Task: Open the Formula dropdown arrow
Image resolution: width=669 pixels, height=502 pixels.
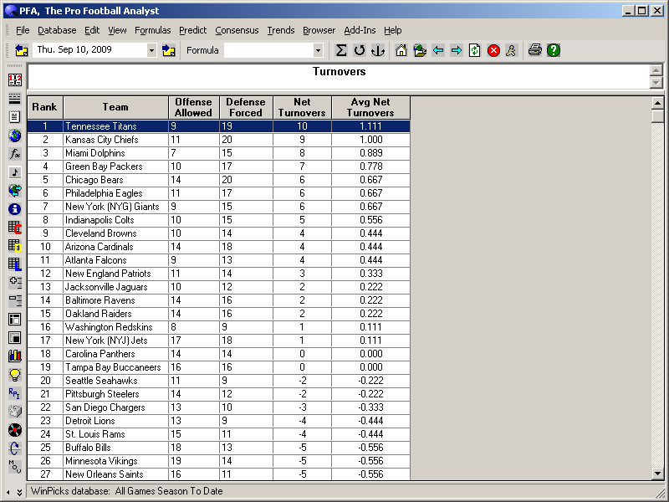Action: coord(318,50)
